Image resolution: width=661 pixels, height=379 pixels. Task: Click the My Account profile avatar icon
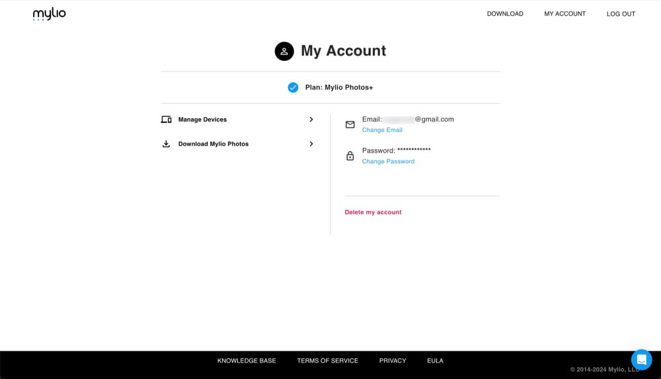coord(284,51)
